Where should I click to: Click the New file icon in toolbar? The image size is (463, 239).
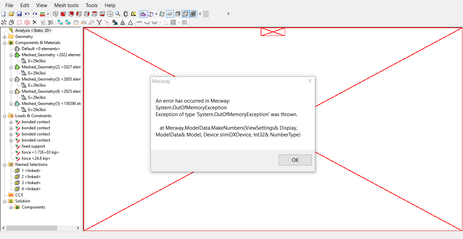[x=4, y=14]
